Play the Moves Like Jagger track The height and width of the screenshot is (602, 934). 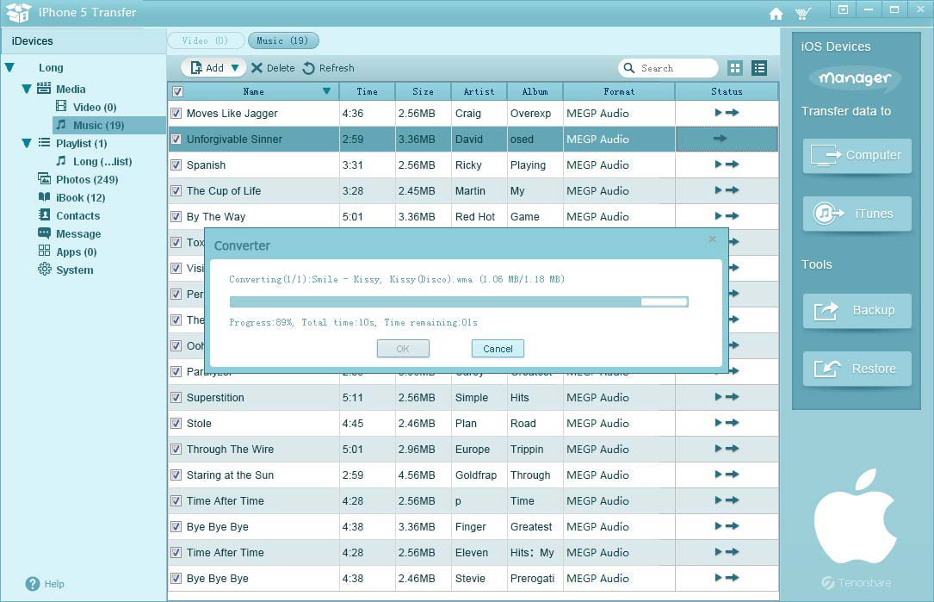718,113
